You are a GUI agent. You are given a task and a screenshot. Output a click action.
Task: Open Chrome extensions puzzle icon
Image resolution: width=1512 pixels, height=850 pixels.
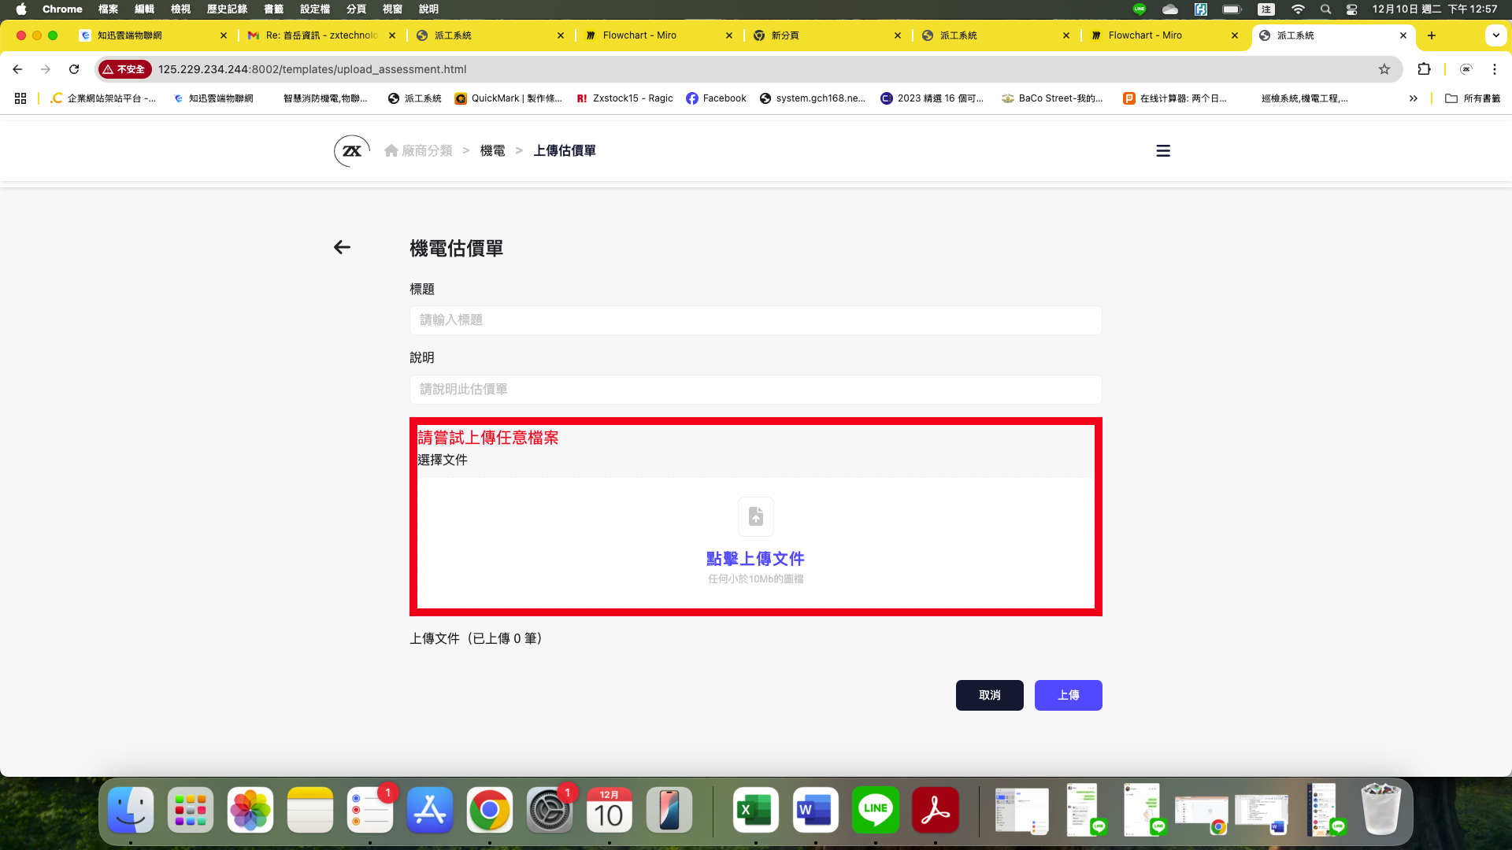click(1424, 69)
